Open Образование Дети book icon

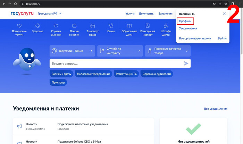tap(129, 26)
